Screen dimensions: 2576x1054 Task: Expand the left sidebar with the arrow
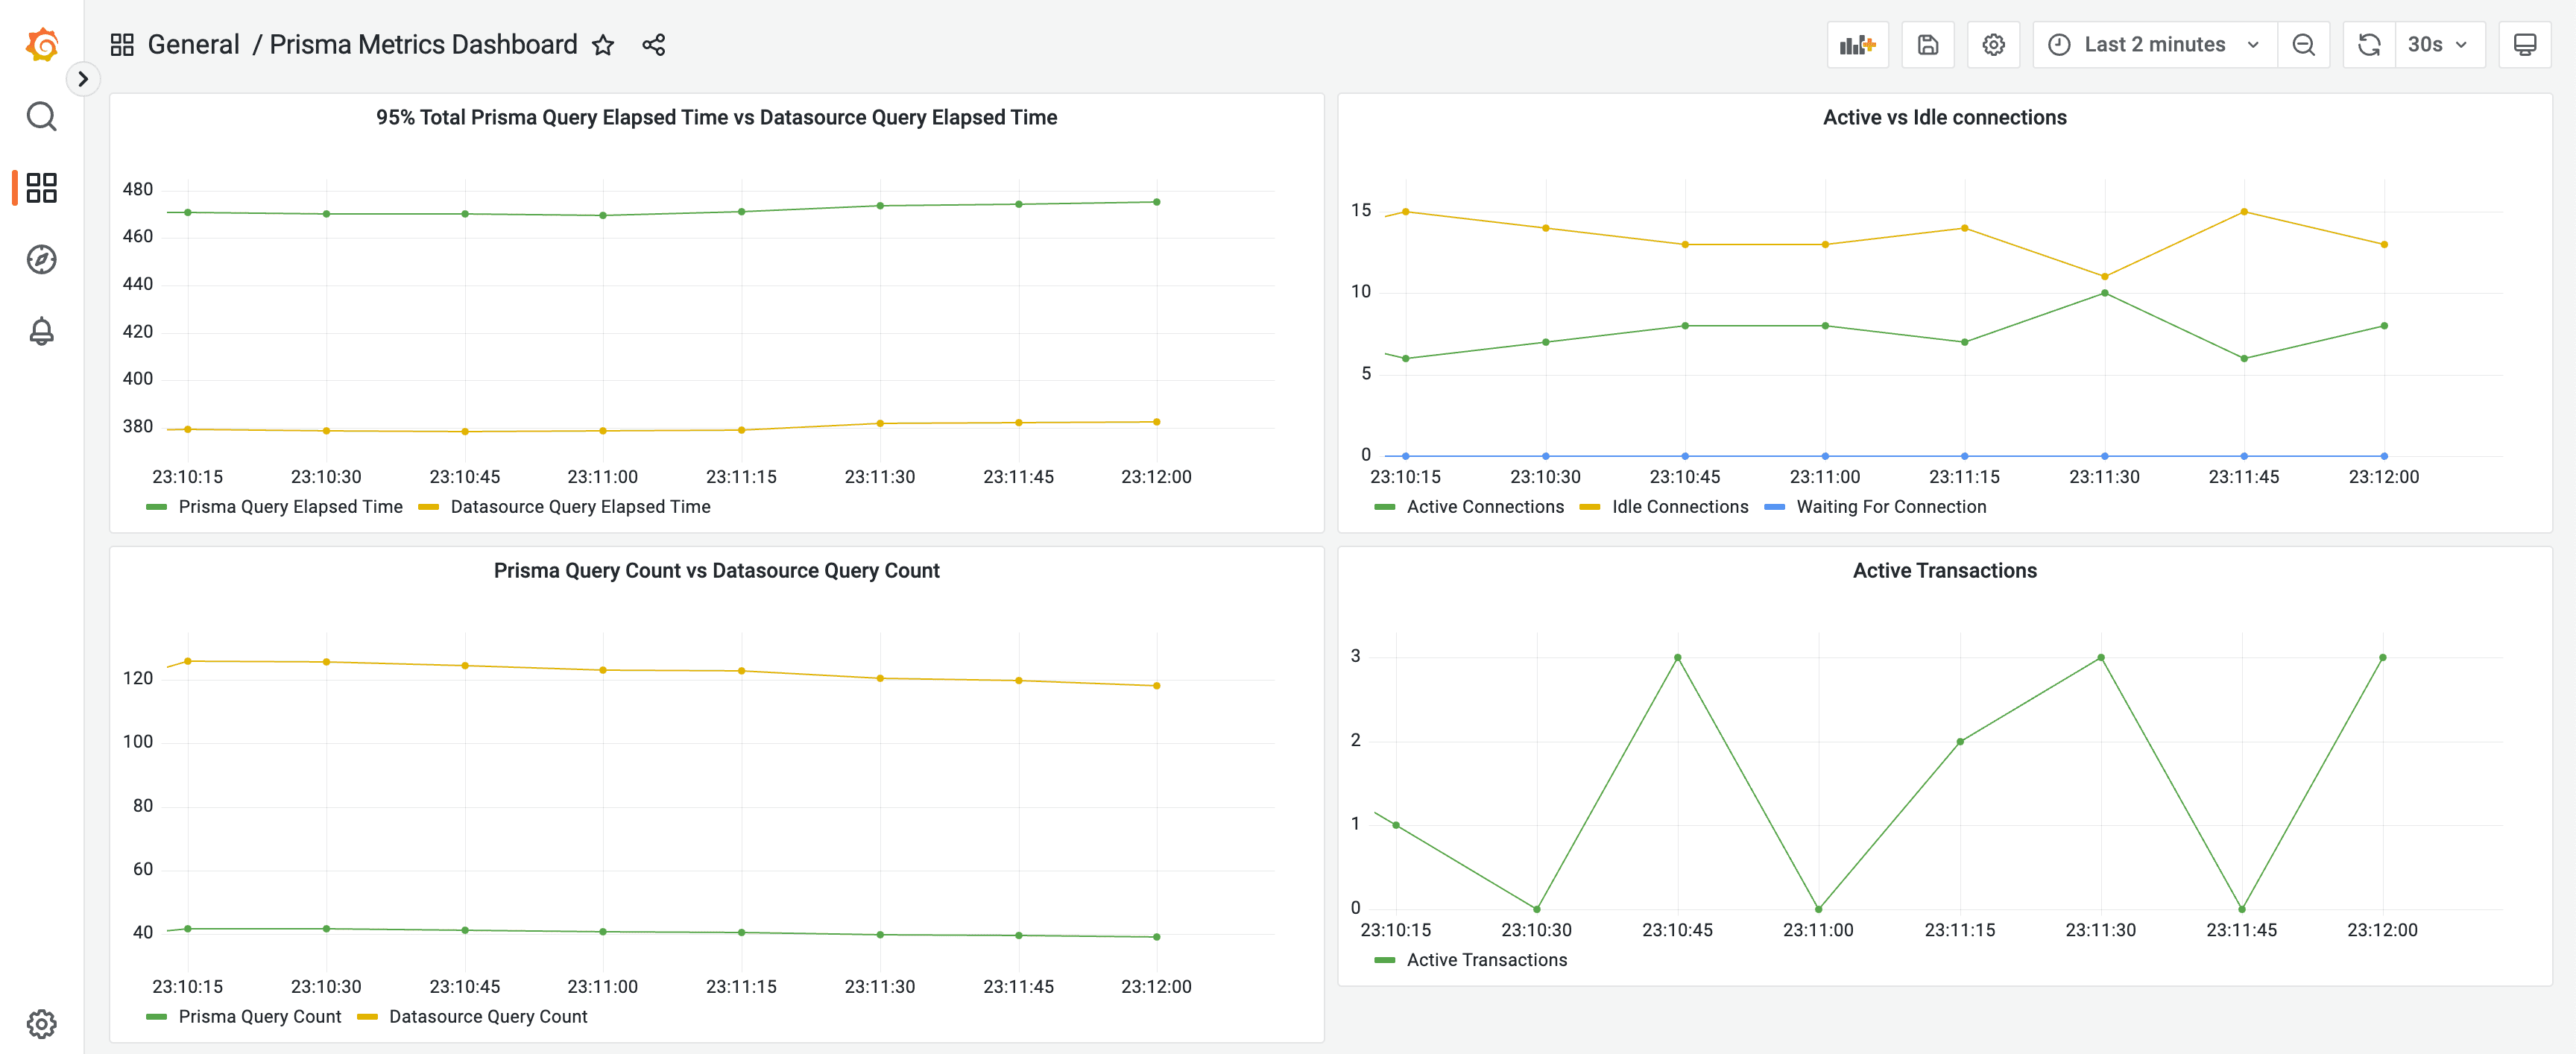pyautogui.click(x=83, y=78)
